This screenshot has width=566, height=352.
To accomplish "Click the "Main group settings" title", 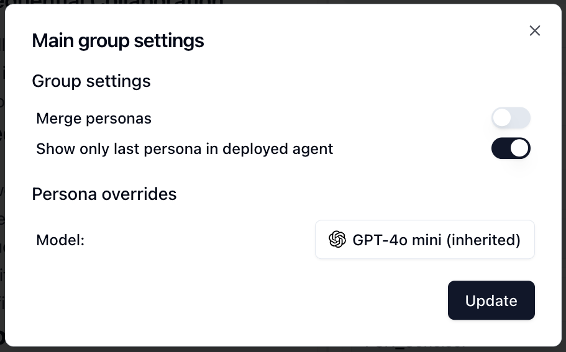I will 118,41.
